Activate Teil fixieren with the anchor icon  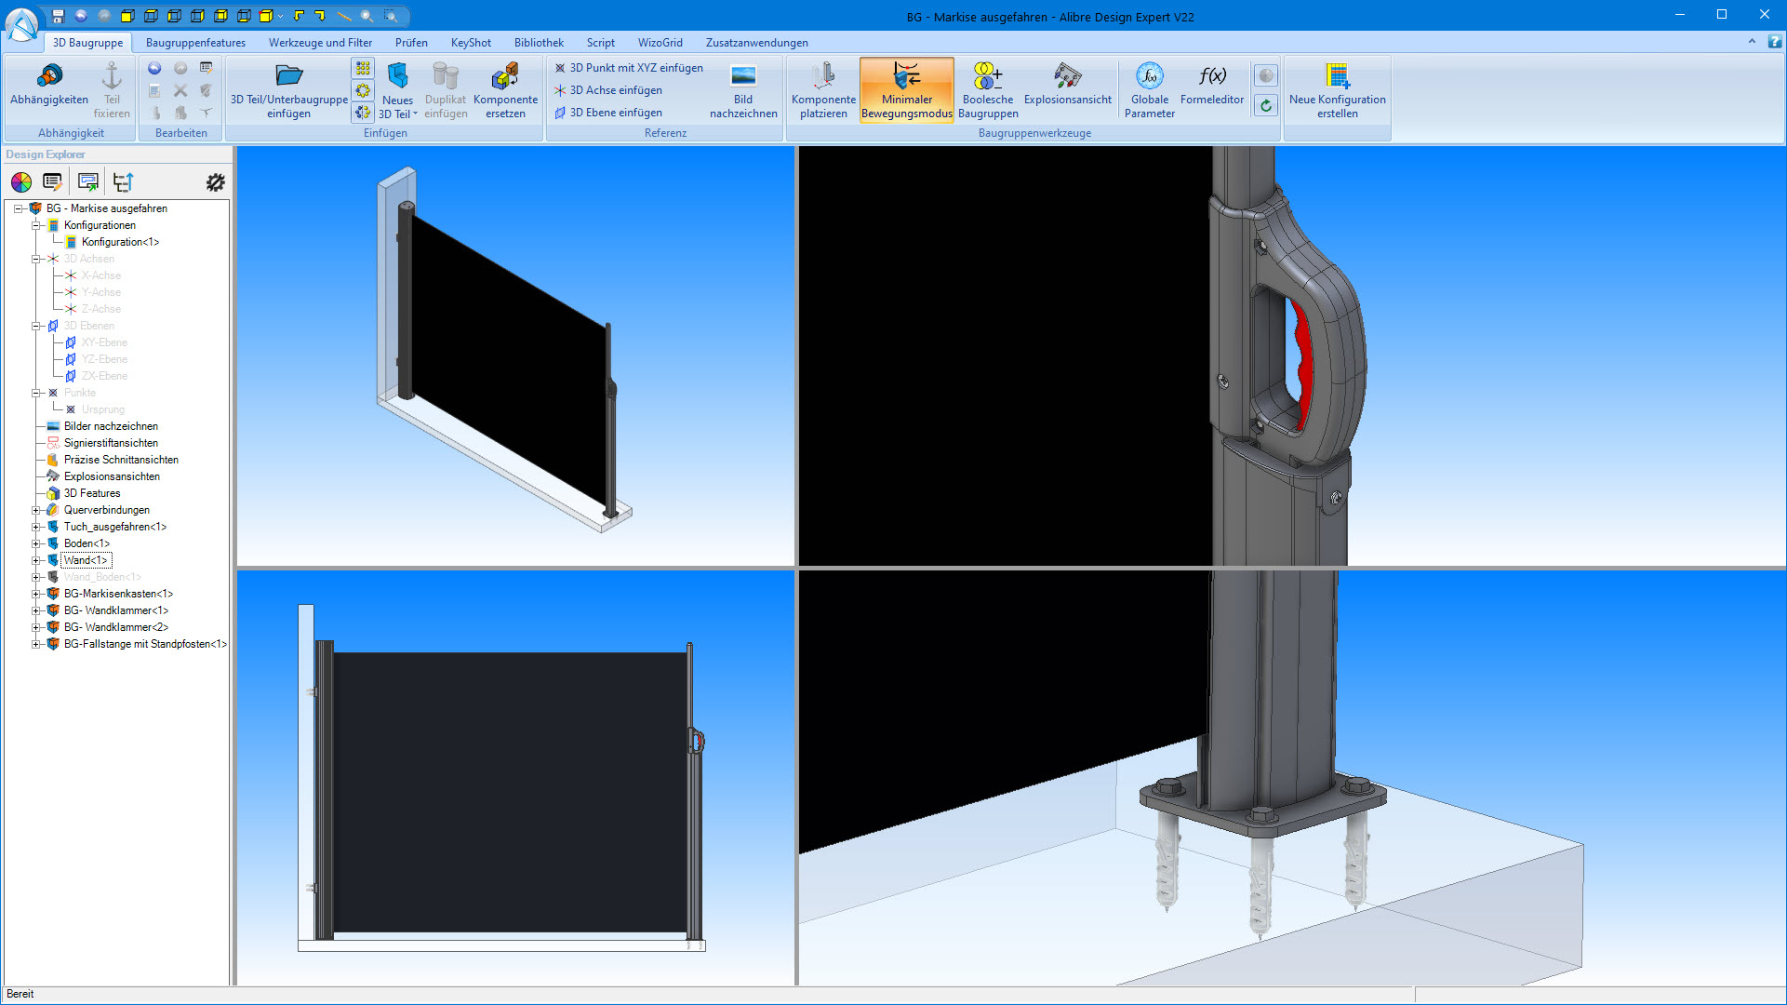click(x=112, y=88)
